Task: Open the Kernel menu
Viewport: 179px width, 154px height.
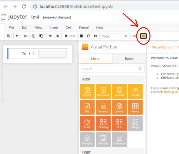Action: (x=84, y=28)
